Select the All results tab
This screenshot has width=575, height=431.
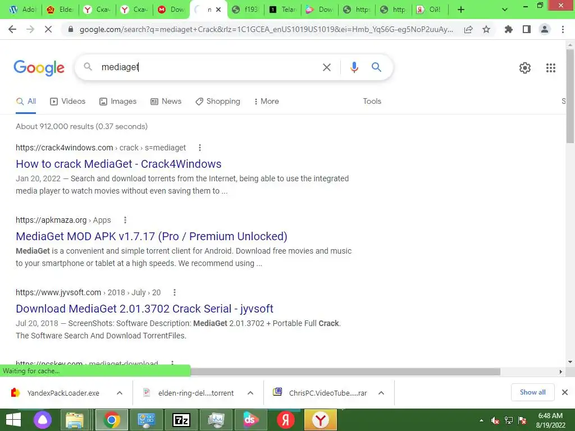point(26,101)
